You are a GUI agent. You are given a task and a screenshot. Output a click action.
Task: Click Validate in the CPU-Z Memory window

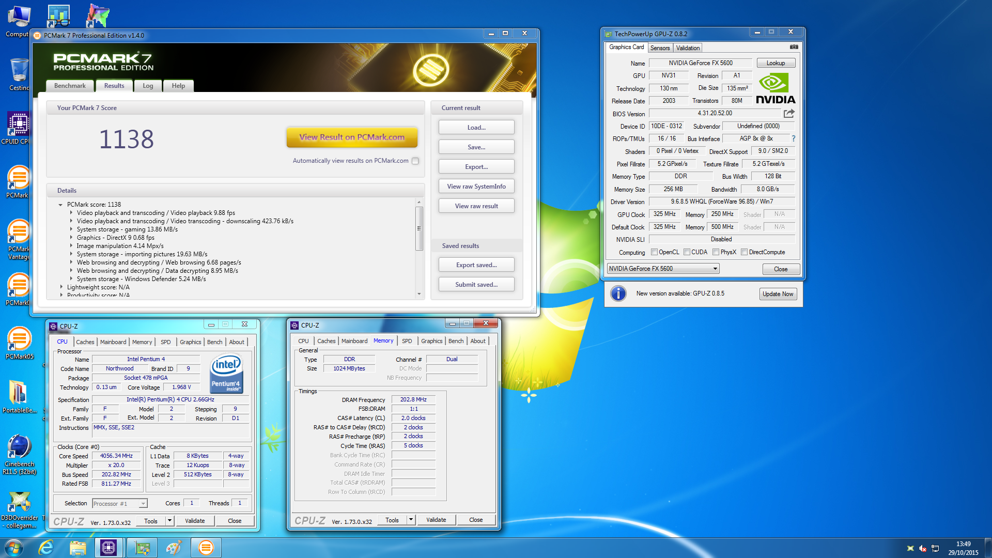[436, 520]
